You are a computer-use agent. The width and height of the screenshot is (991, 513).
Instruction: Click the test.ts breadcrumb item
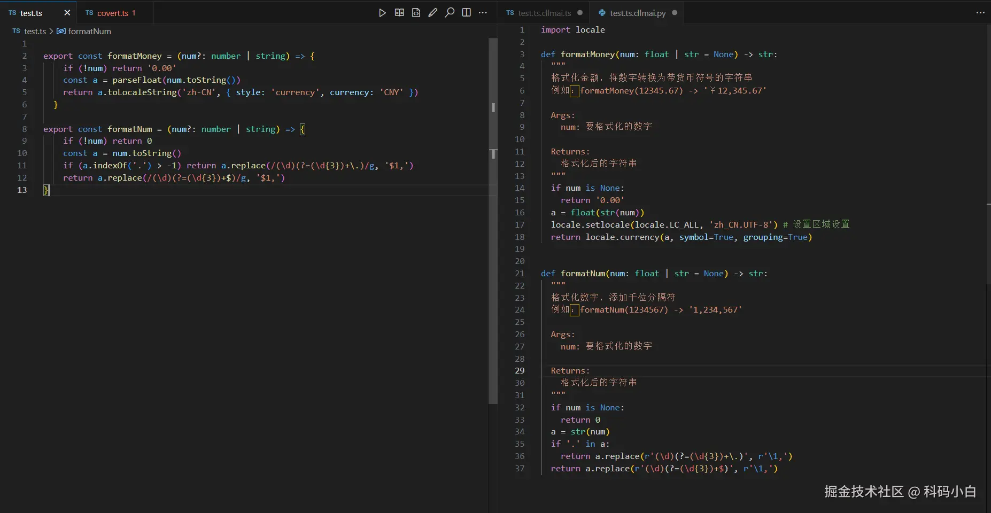click(35, 31)
